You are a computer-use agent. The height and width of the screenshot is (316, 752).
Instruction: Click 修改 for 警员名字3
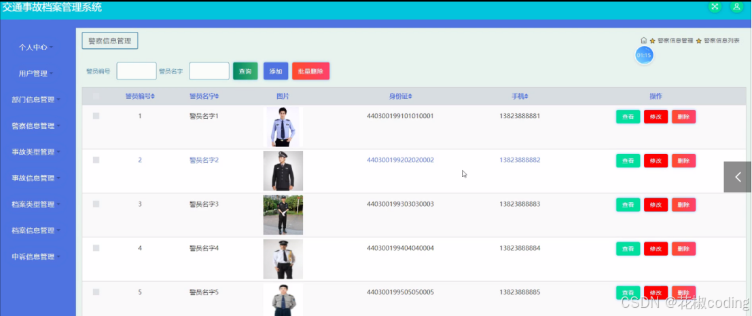point(656,204)
